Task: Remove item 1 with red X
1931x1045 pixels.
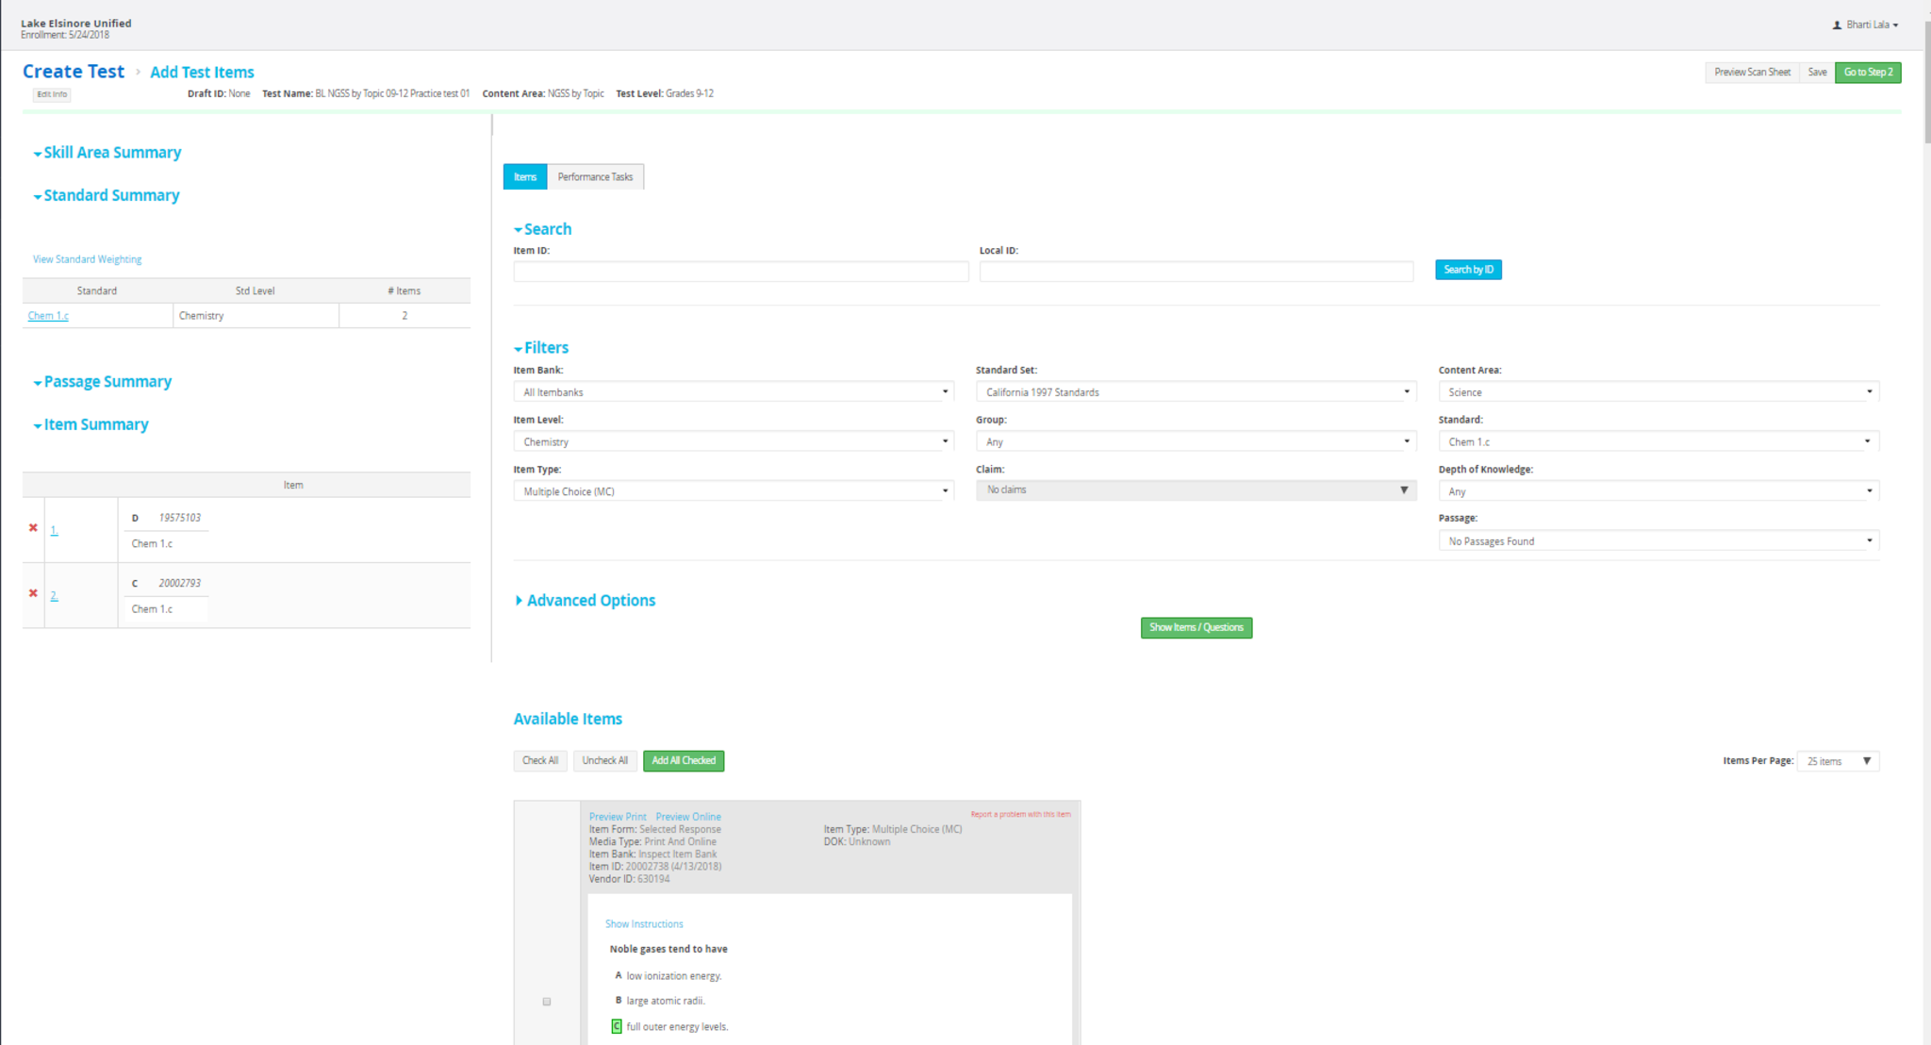Action: pyautogui.click(x=33, y=528)
